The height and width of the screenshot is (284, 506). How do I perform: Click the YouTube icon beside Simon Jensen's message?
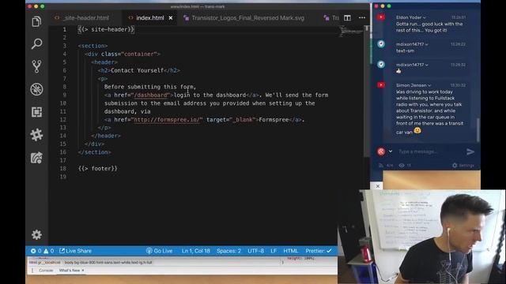point(381,85)
